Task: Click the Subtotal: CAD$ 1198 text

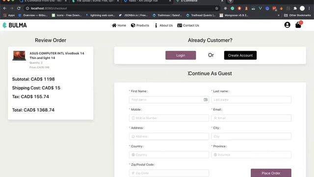Action: point(33,79)
